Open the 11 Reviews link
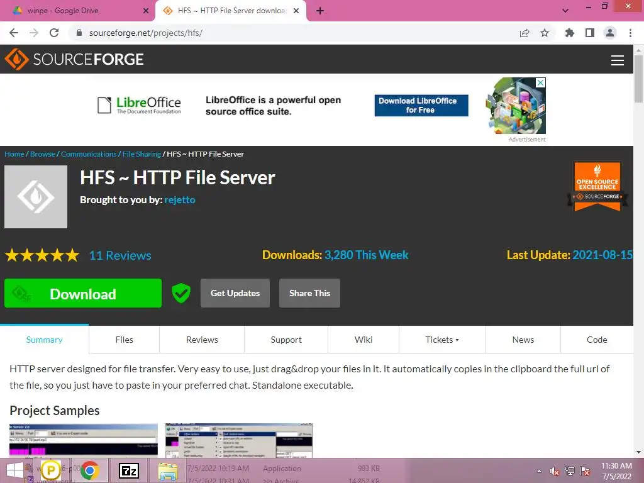This screenshot has width=644, height=483. (x=120, y=255)
